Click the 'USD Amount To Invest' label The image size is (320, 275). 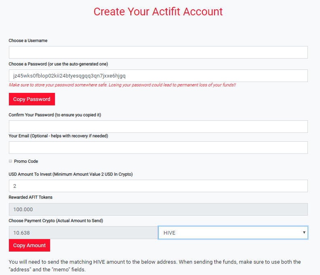pos(71,174)
